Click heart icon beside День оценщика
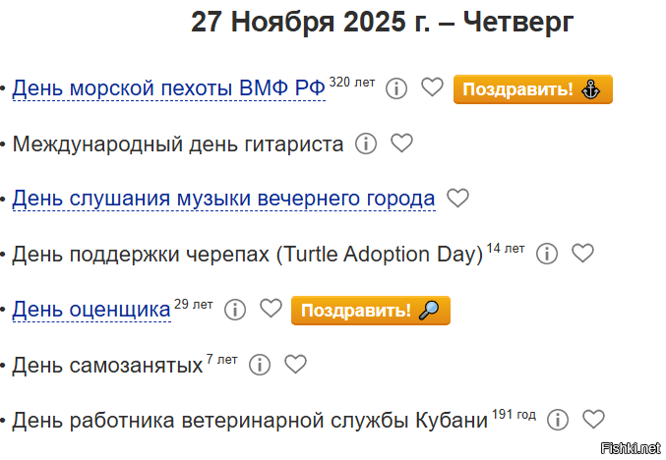The image size is (666, 460). click(x=271, y=309)
